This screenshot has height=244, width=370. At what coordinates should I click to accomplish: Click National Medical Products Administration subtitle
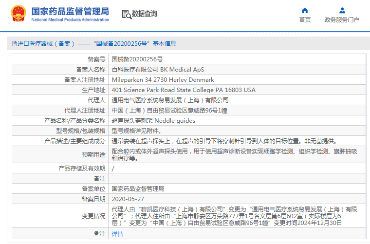[x=70, y=20]
